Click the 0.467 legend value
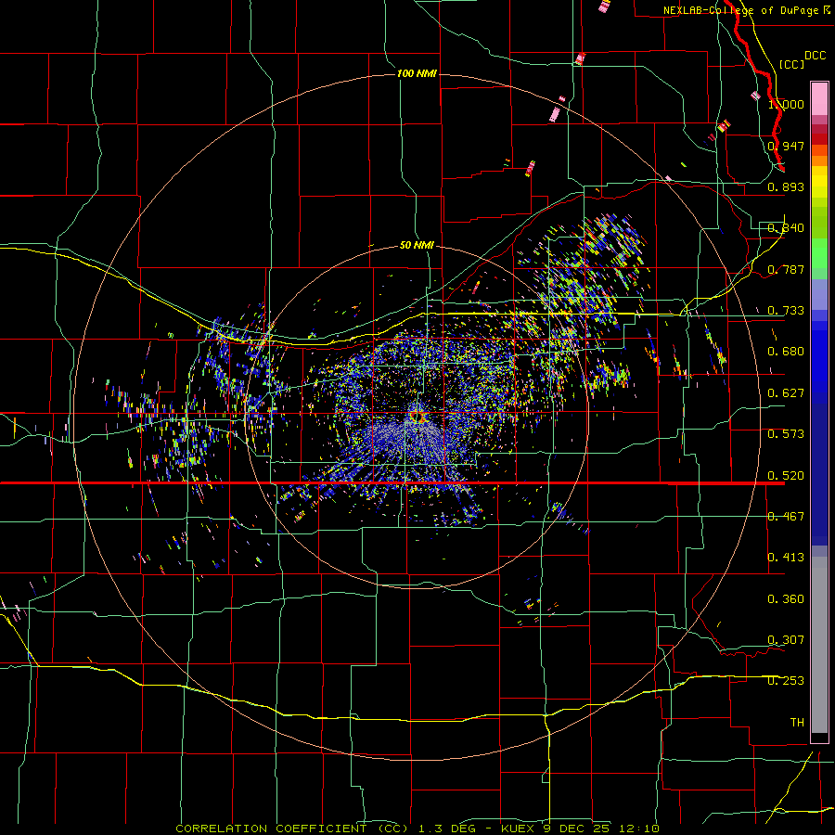The height and width of the screenshot is (835, 835). click(x=786, y=517)
